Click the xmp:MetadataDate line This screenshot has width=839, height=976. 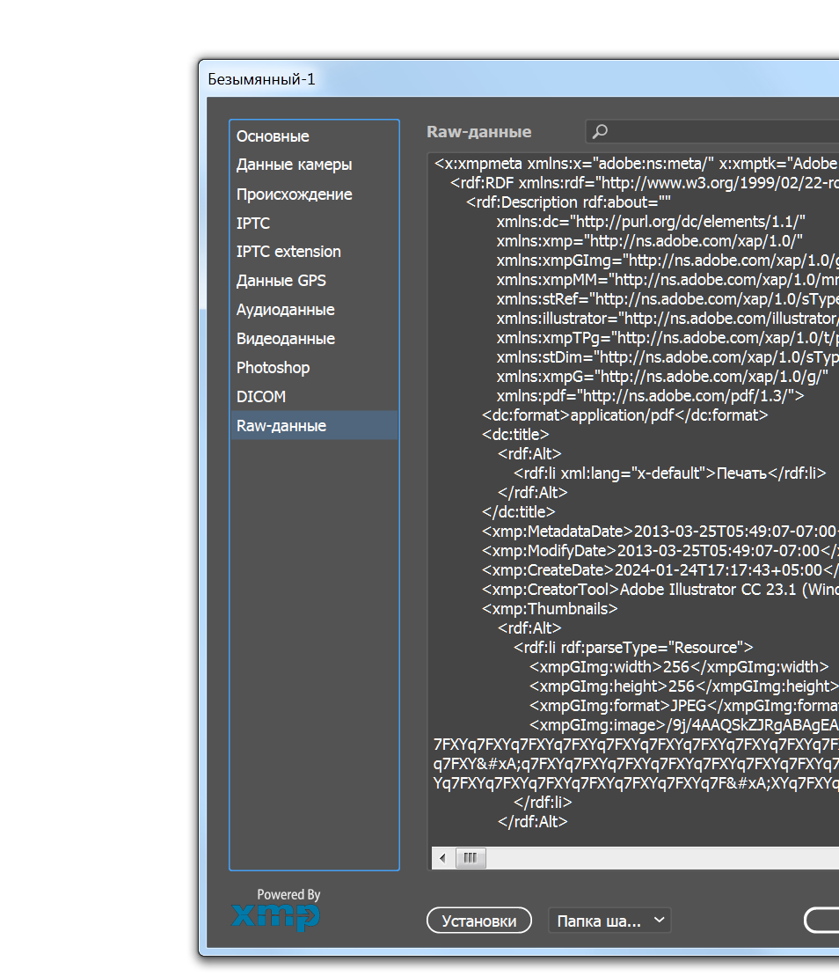[660, 532]
